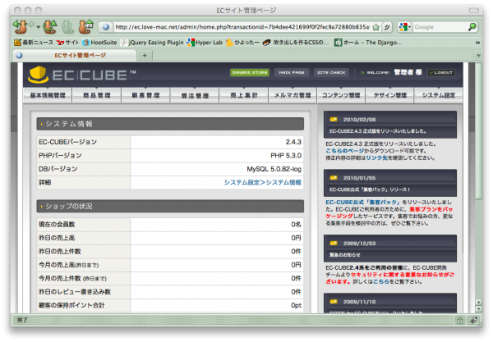Click the 2010/01/05 news header
The height and width of the screenshot is (342, 493).
coord(389,183)
